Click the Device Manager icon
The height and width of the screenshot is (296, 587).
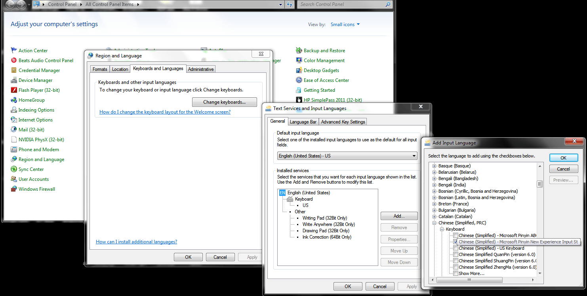click(14, 80)
